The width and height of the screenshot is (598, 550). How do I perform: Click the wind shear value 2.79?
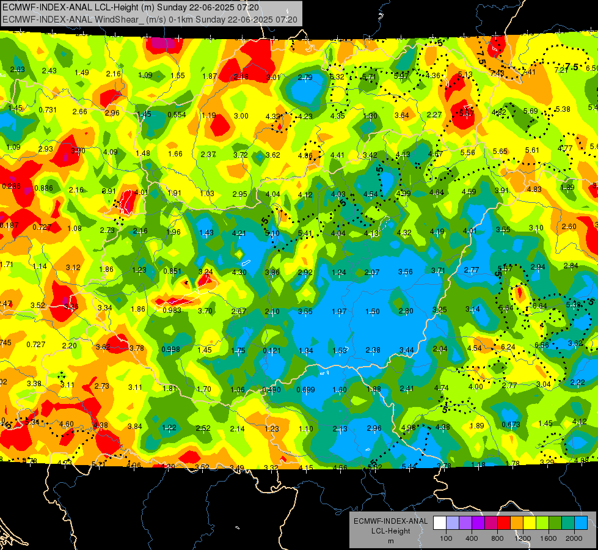click(305, 78)
